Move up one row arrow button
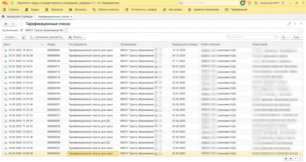 (x=290, y=158)
